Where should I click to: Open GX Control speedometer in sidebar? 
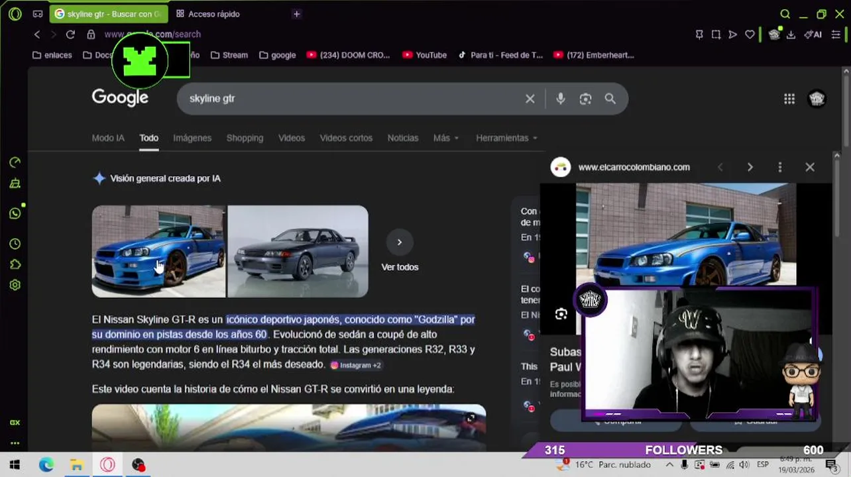point(15,162)
